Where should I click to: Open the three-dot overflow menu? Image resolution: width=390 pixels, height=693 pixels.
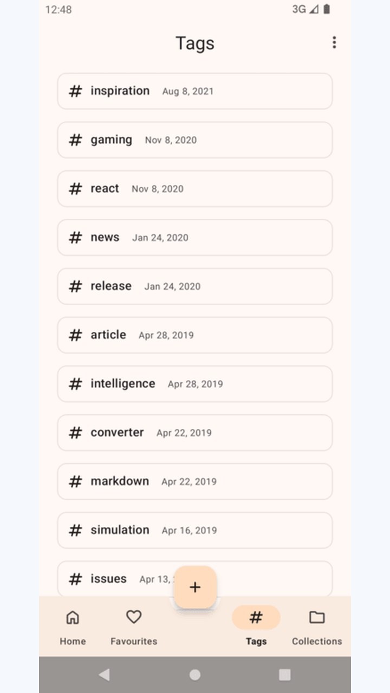point(334,42)
